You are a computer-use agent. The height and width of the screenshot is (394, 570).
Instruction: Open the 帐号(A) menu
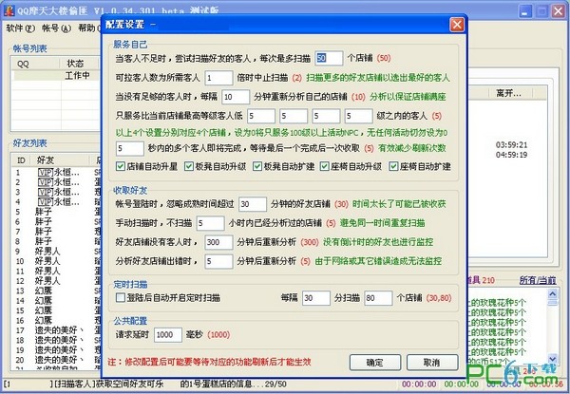(56, 28)
